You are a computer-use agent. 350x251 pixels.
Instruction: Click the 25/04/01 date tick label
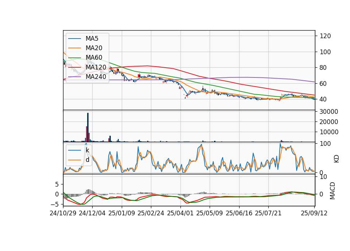pyautogui.click(x=180, y=214)
